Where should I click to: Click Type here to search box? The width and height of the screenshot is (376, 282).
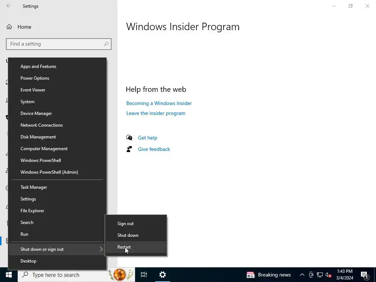[76, 275]
